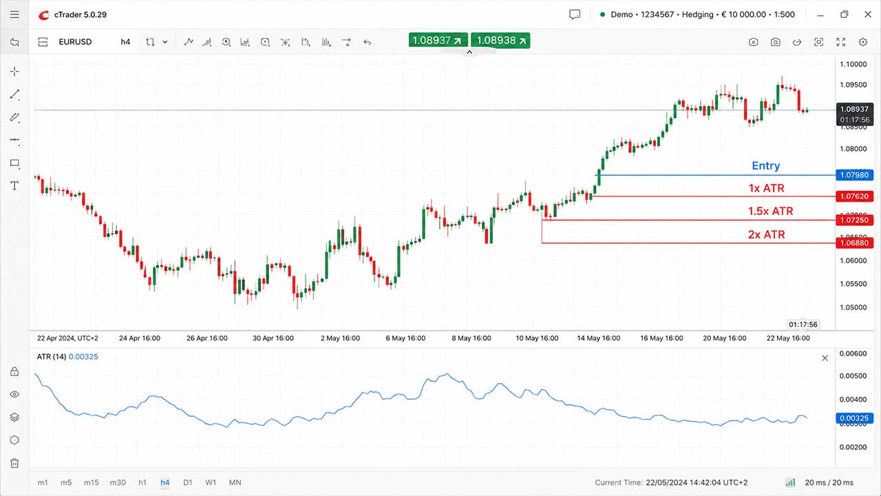The image size is (881, 496).
Task: Click the share arrow icon near cameras
Action: pyautogui.click(x=797, y=42)
